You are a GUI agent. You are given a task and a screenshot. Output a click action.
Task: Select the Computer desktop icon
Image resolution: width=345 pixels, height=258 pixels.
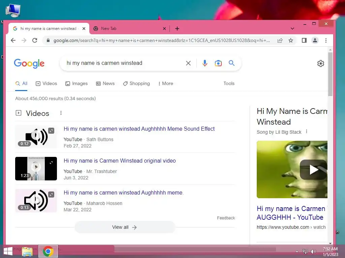[x=12, y=10]
